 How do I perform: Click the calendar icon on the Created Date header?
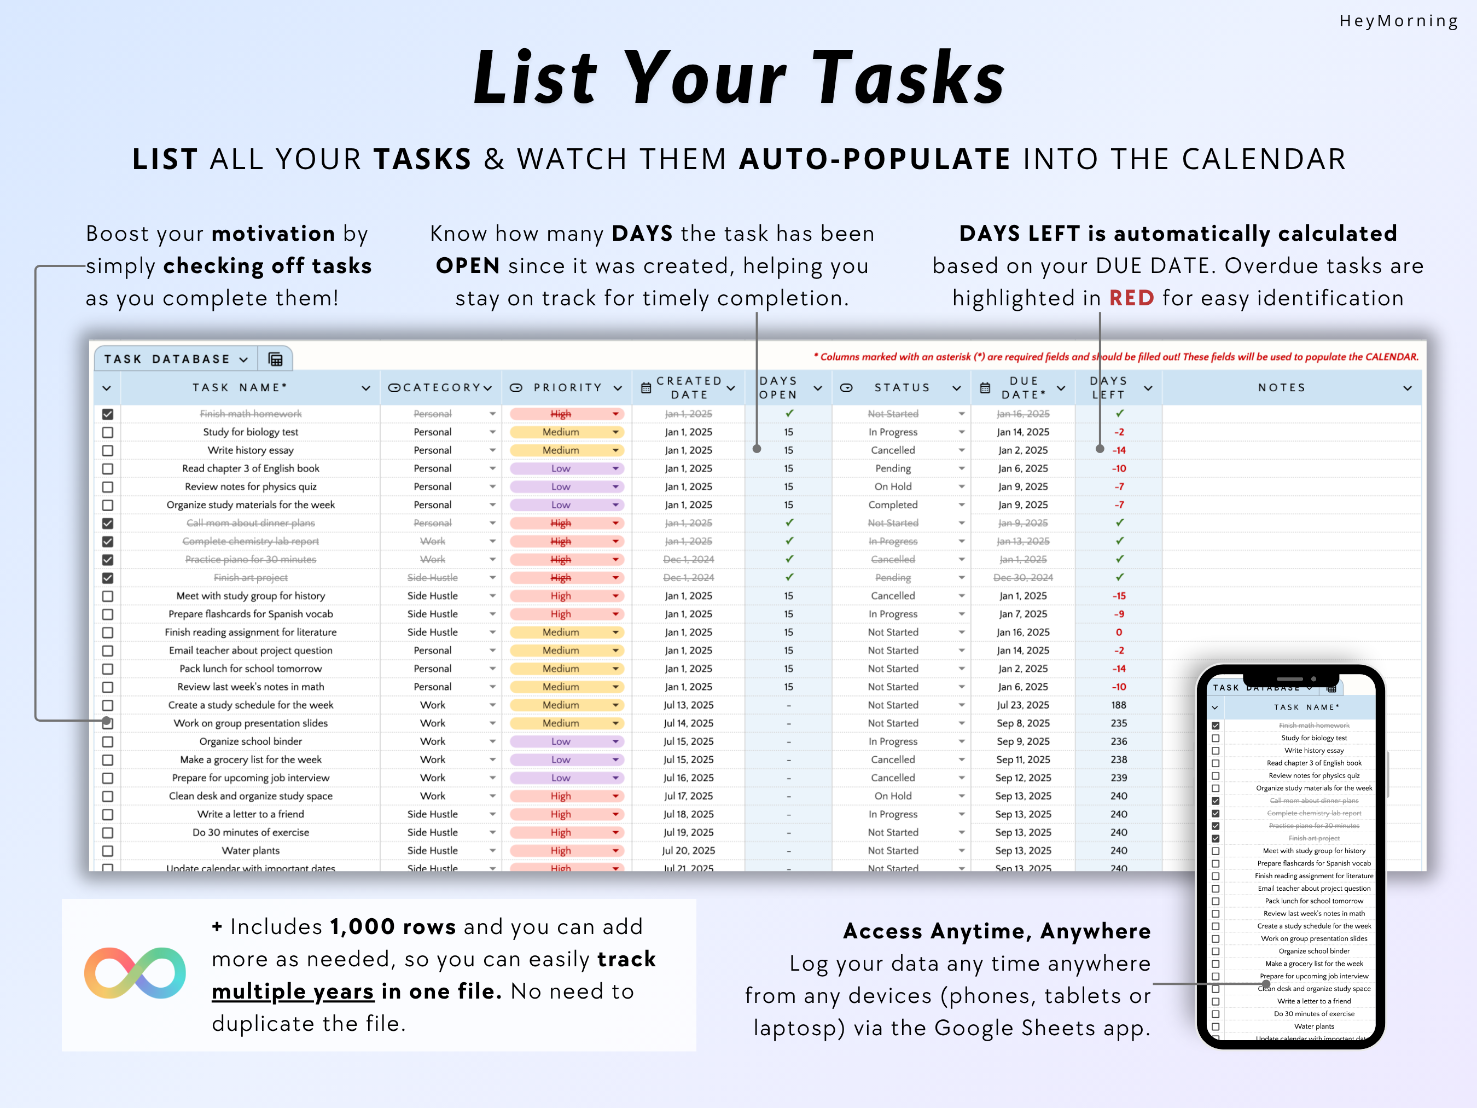point(646,388)
